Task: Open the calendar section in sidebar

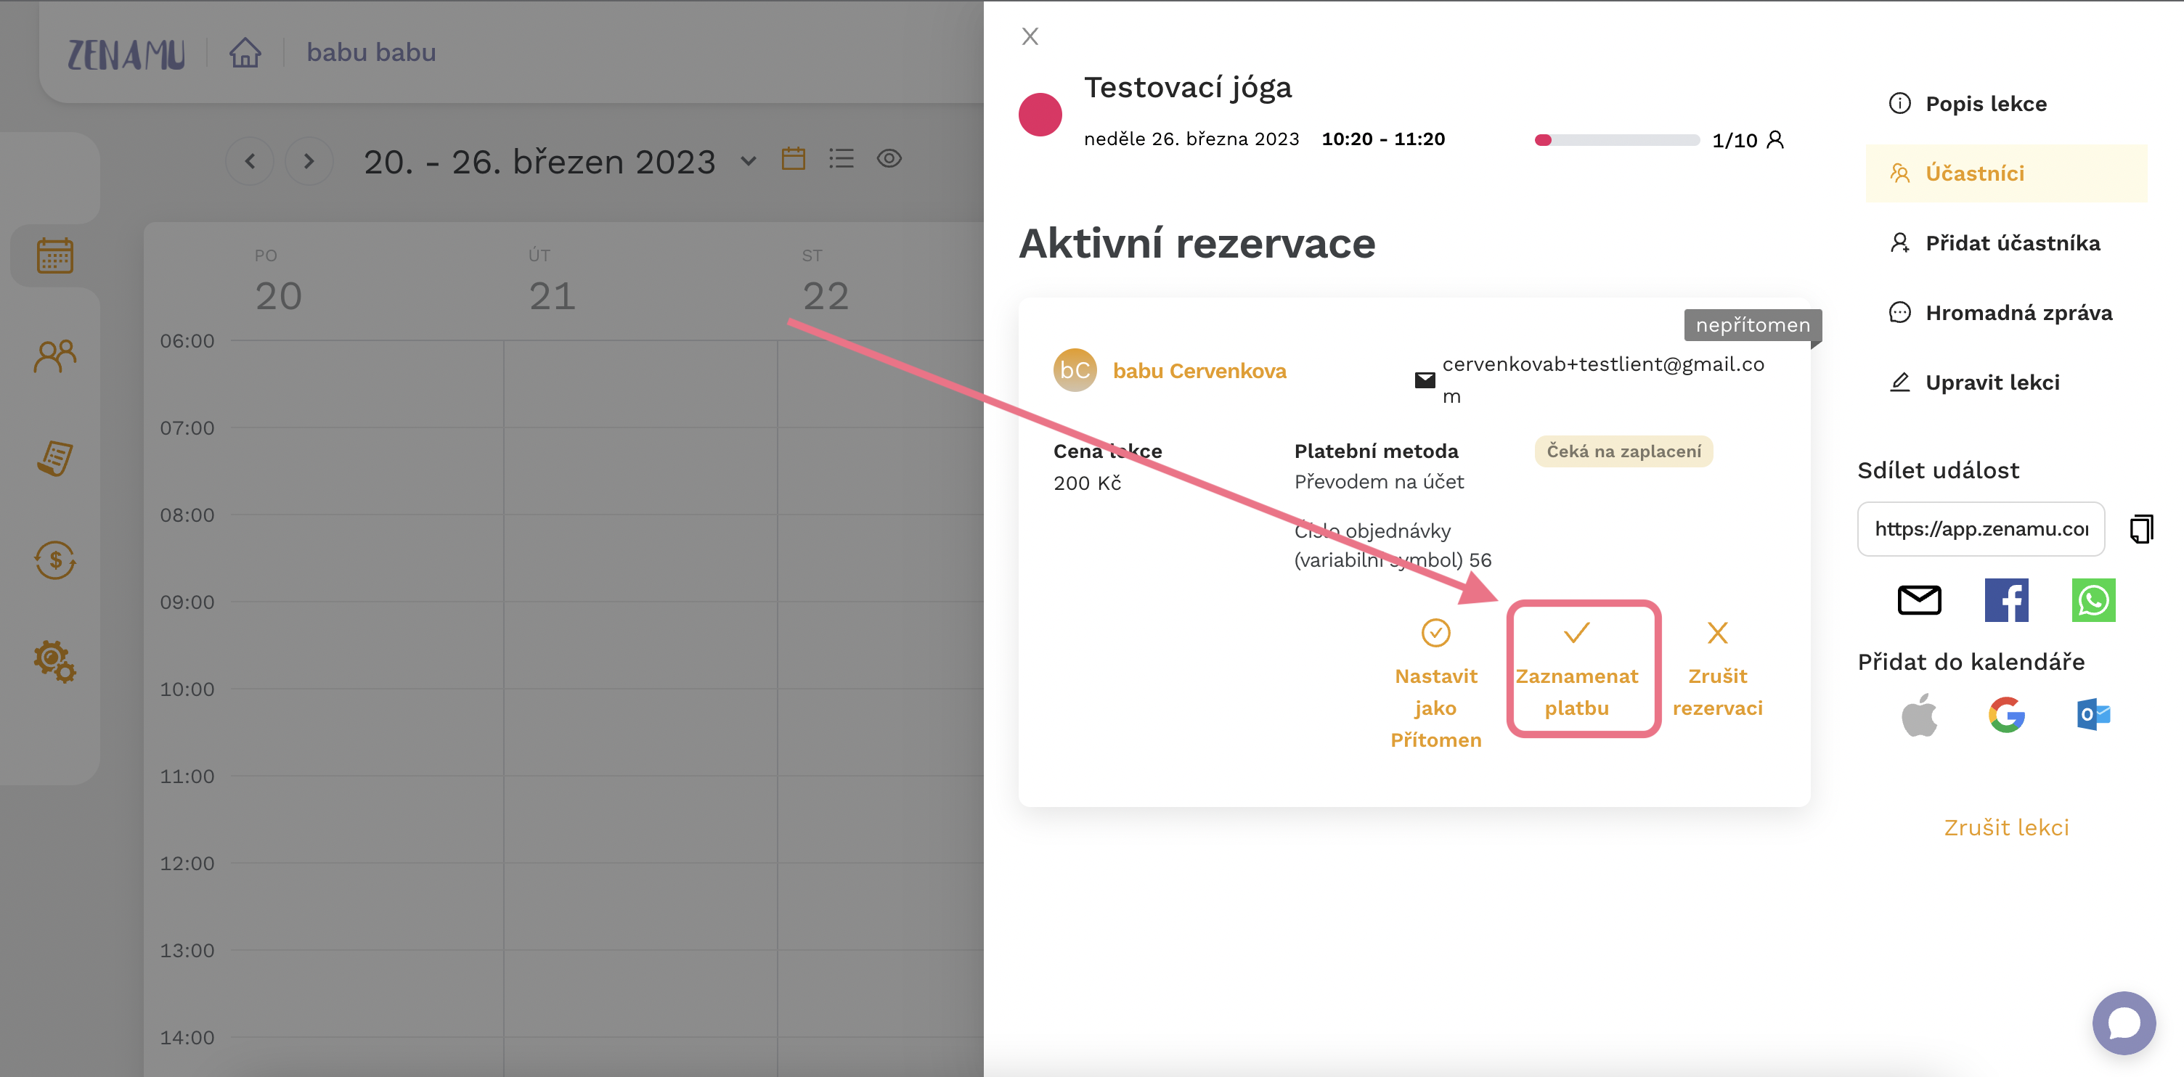Action: coord(55,255)
